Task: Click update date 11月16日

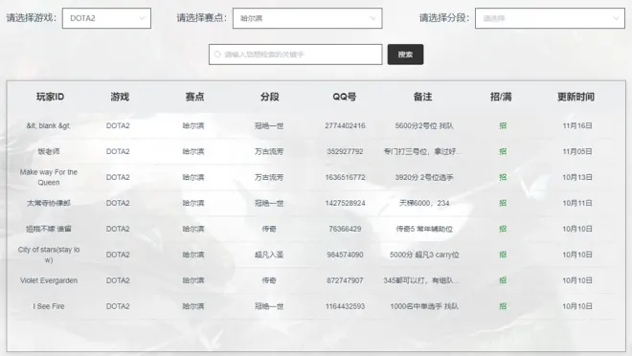Action: pos(577,125)
